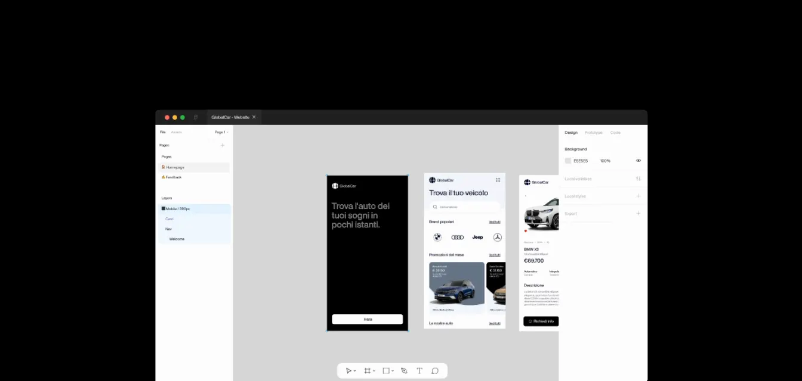This screenshot has width=802, height=381.
Task: Open the Page 1 dropdown
Action: (x=221, y=132)
